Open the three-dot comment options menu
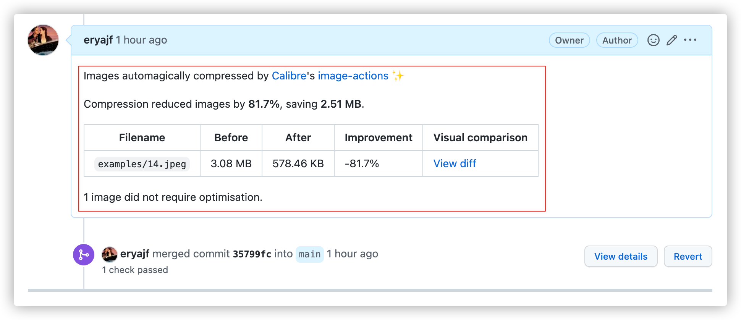 [690, 40]
